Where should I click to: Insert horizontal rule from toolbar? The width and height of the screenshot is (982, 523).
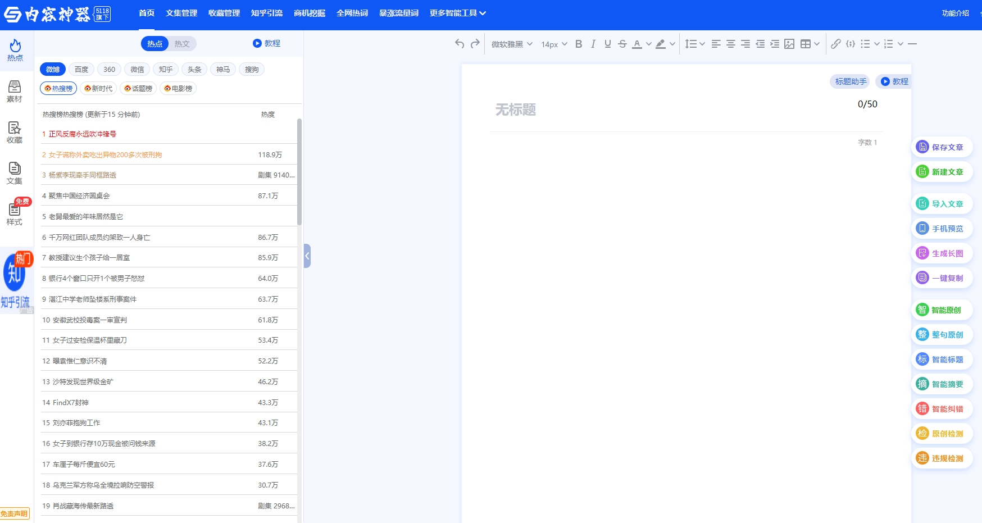(912, 44)
